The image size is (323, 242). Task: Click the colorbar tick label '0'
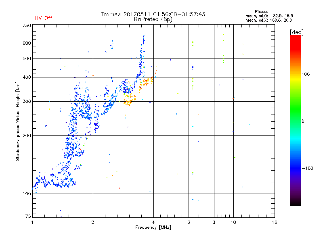click(303, 121)
